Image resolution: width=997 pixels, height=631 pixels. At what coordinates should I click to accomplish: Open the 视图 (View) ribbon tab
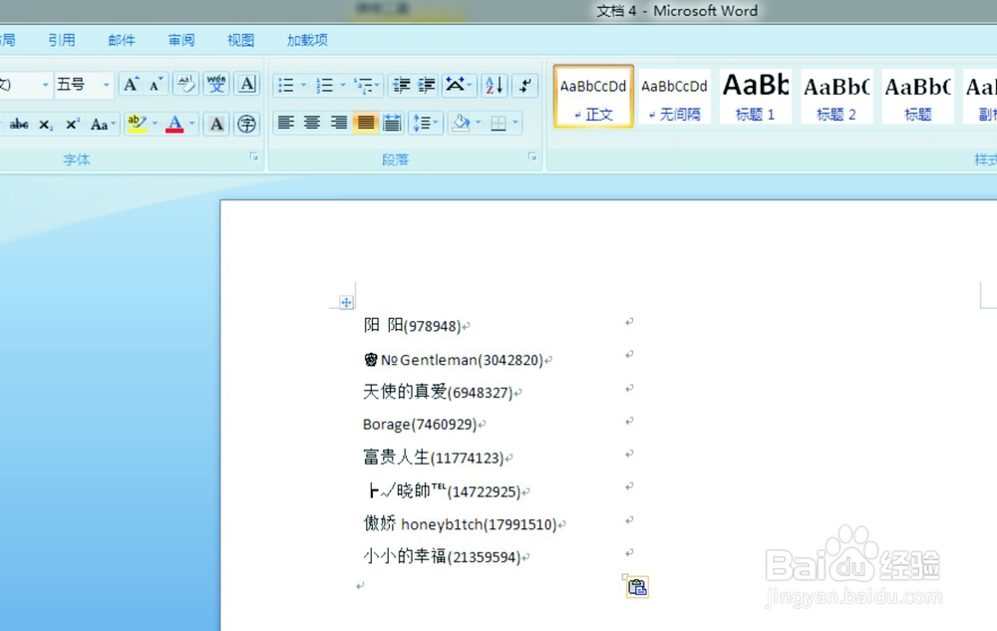pyautogui.click(x=239, y=40)
